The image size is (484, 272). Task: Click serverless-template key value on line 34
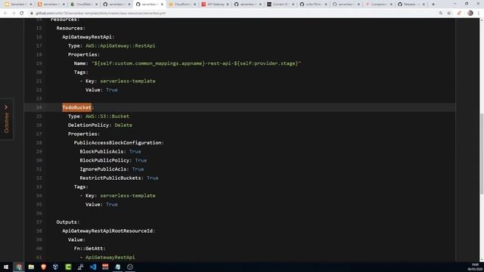coord(128,196)
